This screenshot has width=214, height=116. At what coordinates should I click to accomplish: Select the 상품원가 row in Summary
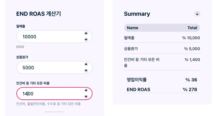162,49
